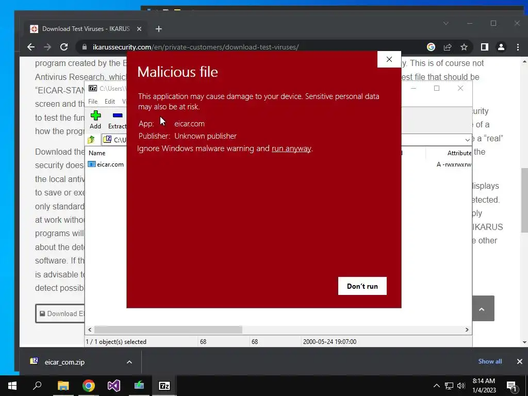Viewport: 528px width, 396px height.
Task: Open File Explorer from taskbar
Action: coord(63,386)
